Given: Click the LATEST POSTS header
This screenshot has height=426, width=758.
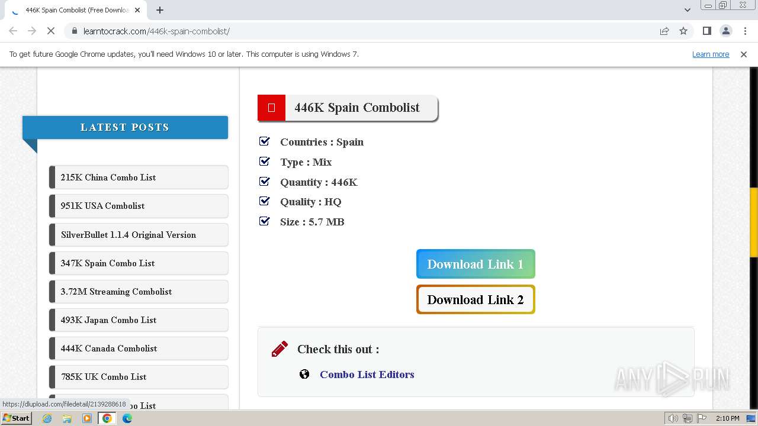Looking at the screenshot, I should click(125, 127).
